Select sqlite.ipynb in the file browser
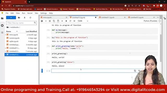The width and height of the screenshot is (167, 93). 21,41
